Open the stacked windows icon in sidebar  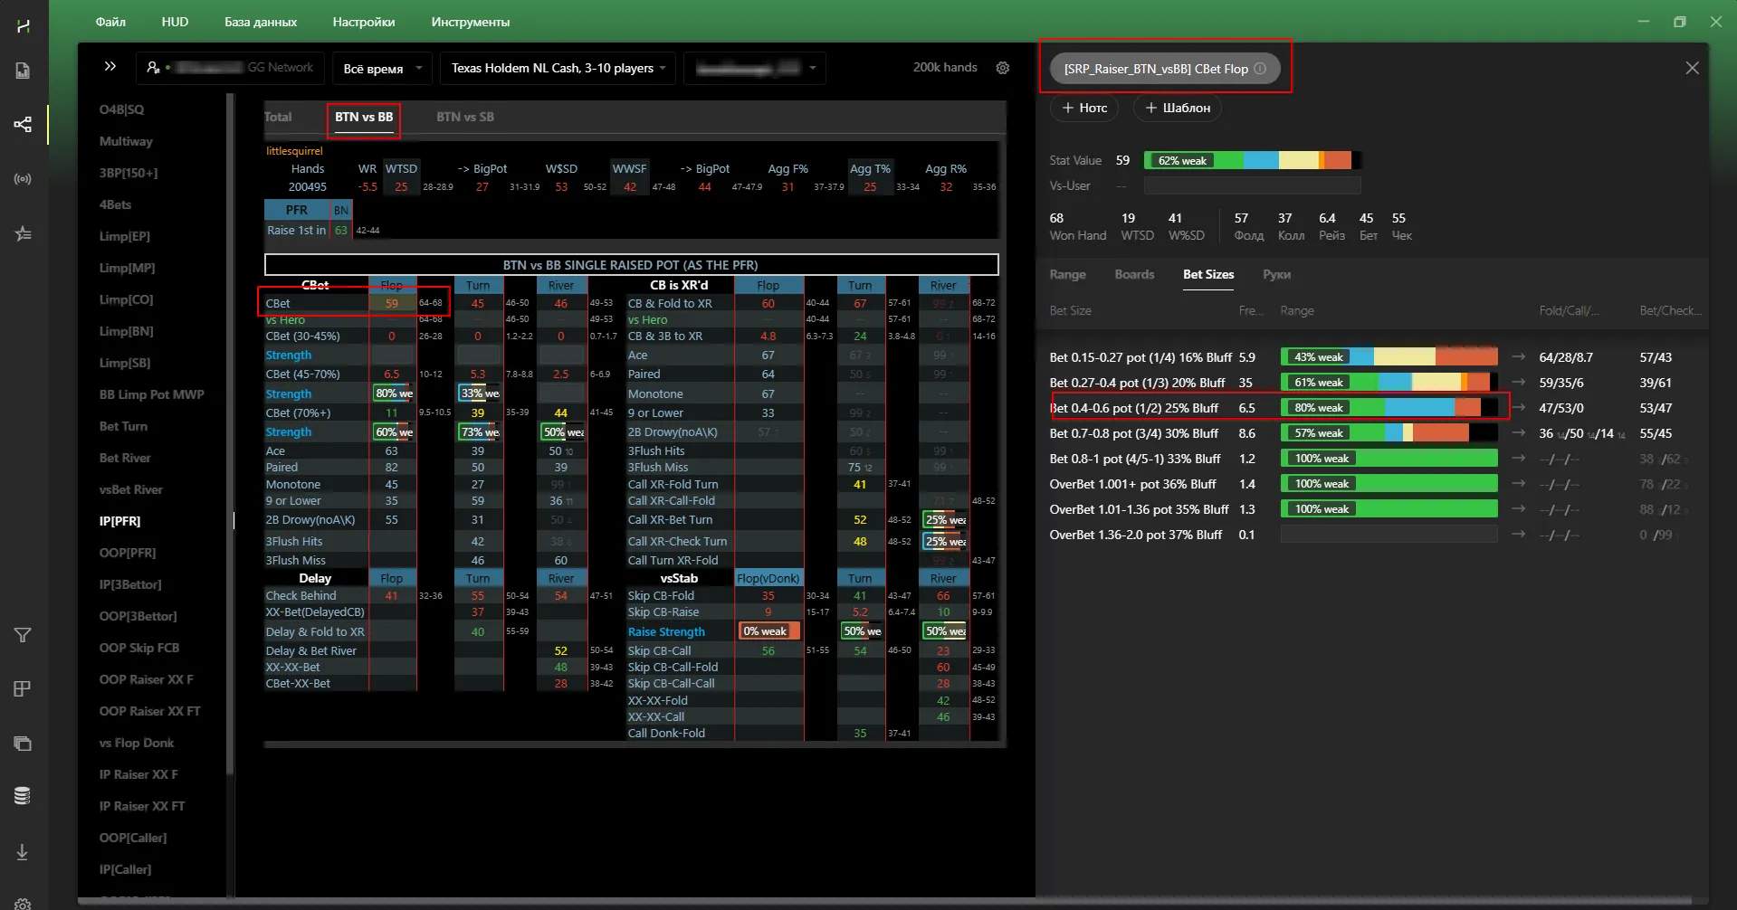pyautogui.click(x=24, y=744)
